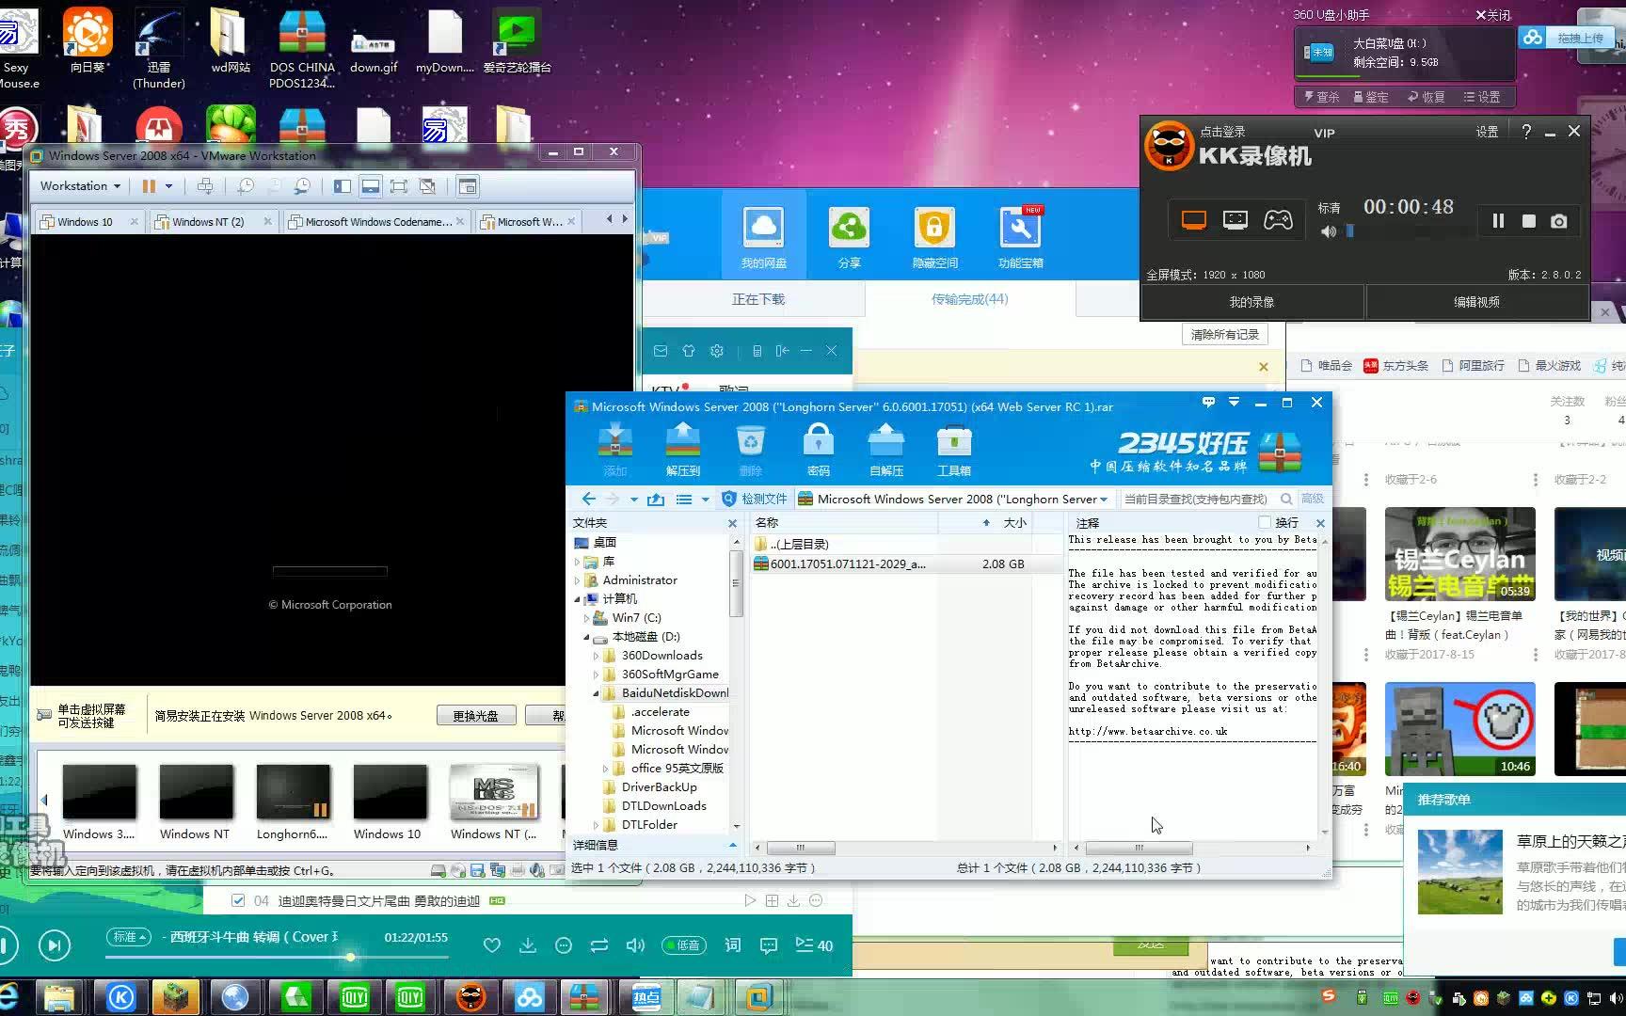Screen dimensions: 1626x1016
Task: Click 设置 in KK录像机 title bar
Action: (x=1487, y=133)
